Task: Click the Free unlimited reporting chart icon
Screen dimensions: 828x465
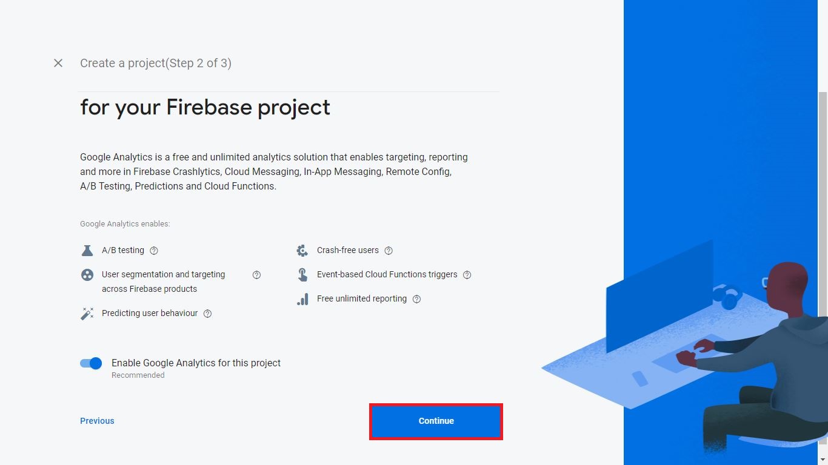Action: pyautogui.click(x=302, y=299)
